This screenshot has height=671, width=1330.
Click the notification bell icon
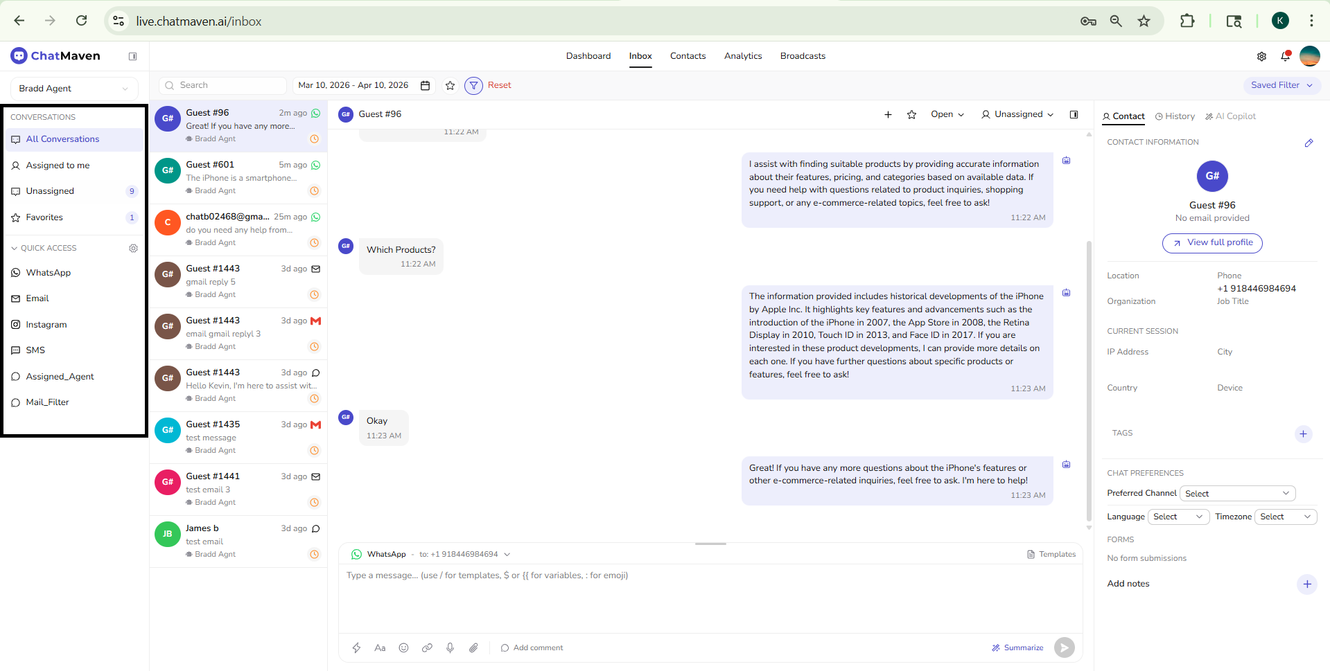point(1285,56)
